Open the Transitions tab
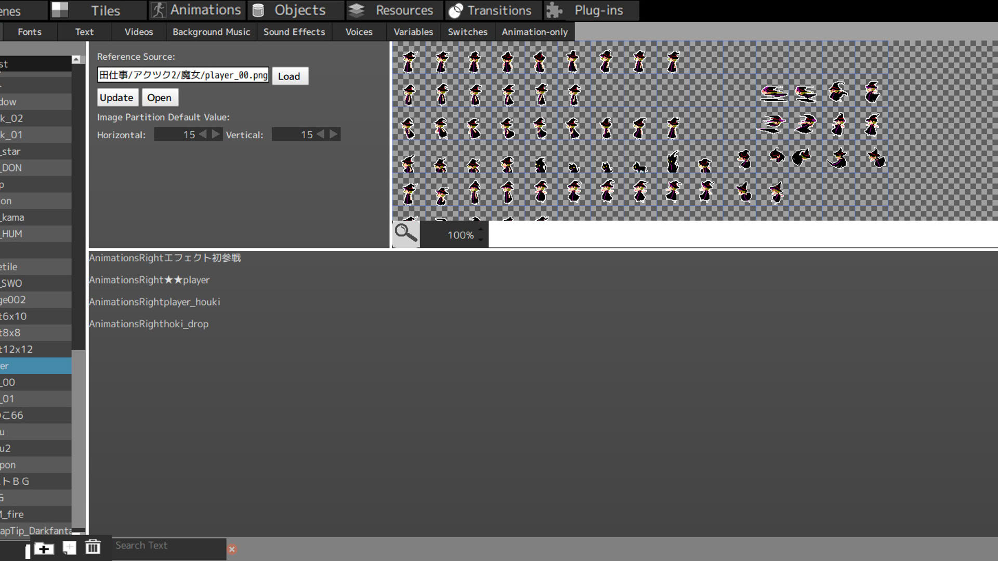Image resolution: width=998 pixels, height=561 pixels. pyautogui.click(x=493, y=10)
